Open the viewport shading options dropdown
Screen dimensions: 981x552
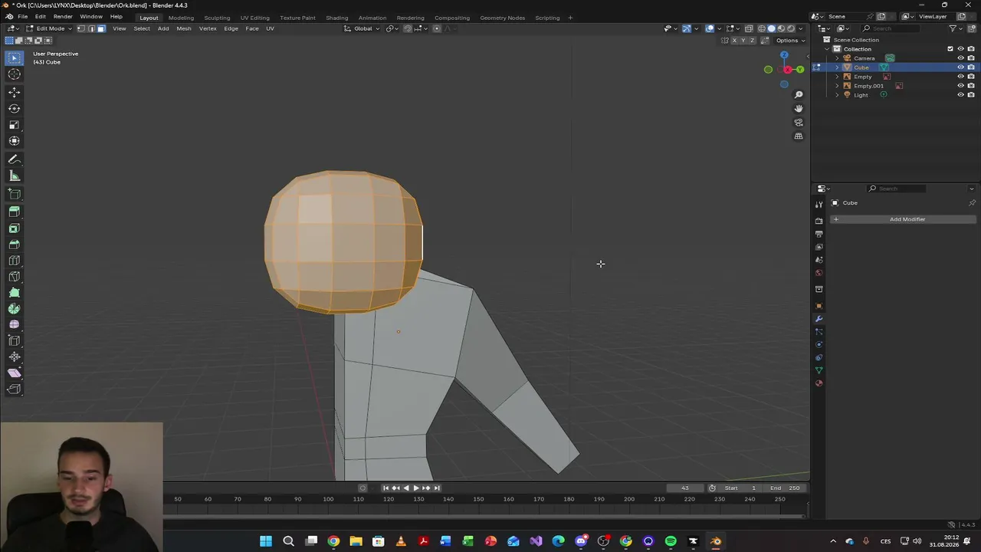coord(802,28)
